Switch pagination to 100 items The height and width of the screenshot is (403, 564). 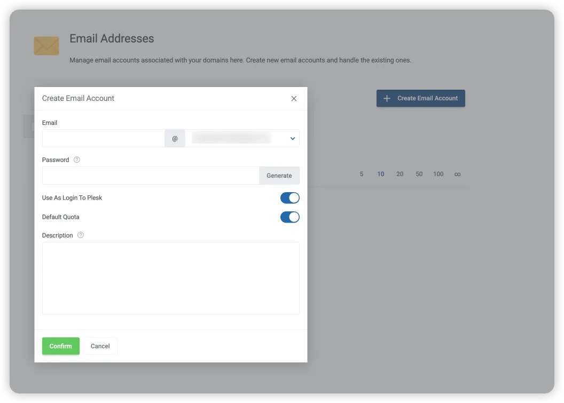pos(438,173)
